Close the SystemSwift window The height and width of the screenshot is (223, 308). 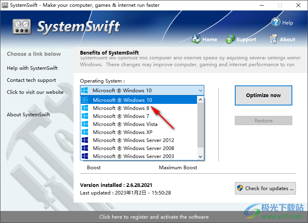tap(298, 5)
